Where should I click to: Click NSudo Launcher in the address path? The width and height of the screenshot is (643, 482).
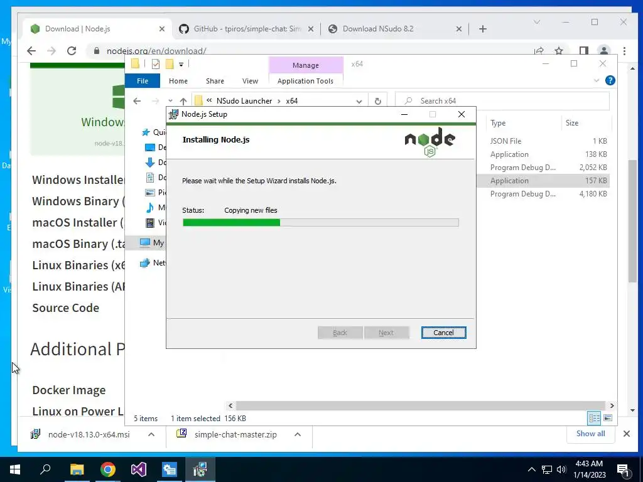coord(244,101)
